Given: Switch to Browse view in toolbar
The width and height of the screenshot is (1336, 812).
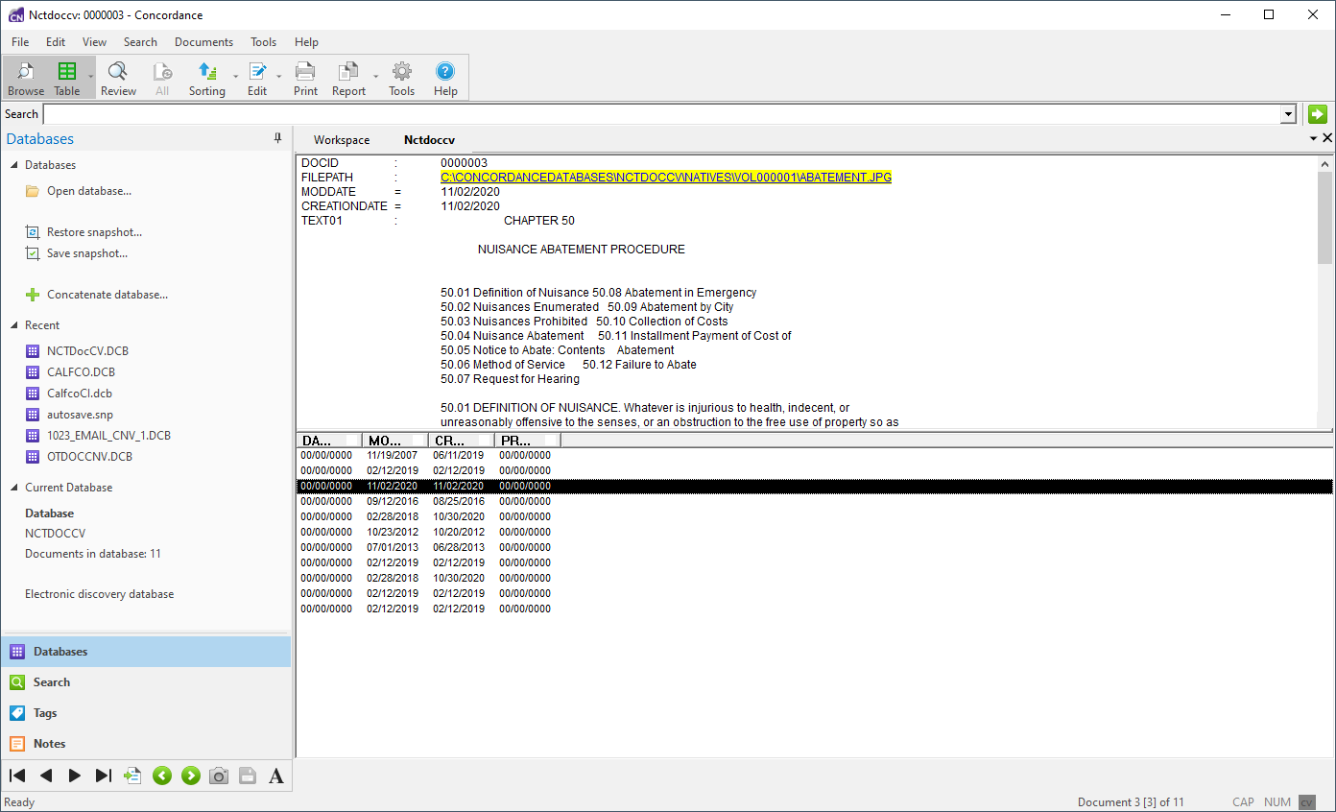Looking at the screenshot, I should click(x=26, y=78).
